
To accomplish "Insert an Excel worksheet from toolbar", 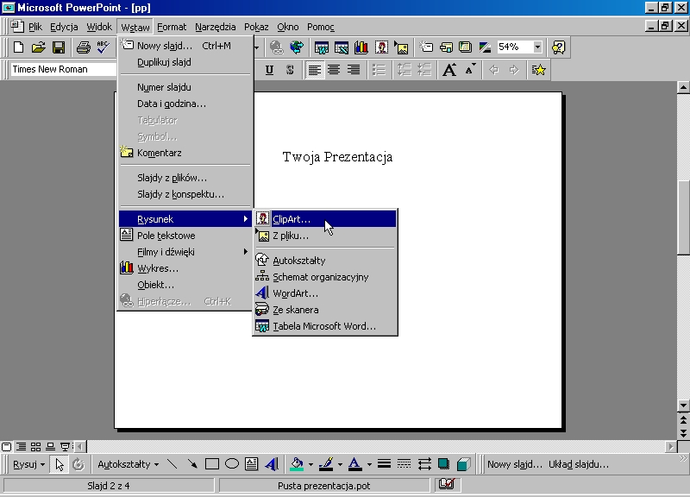I will tap(341, 47).
